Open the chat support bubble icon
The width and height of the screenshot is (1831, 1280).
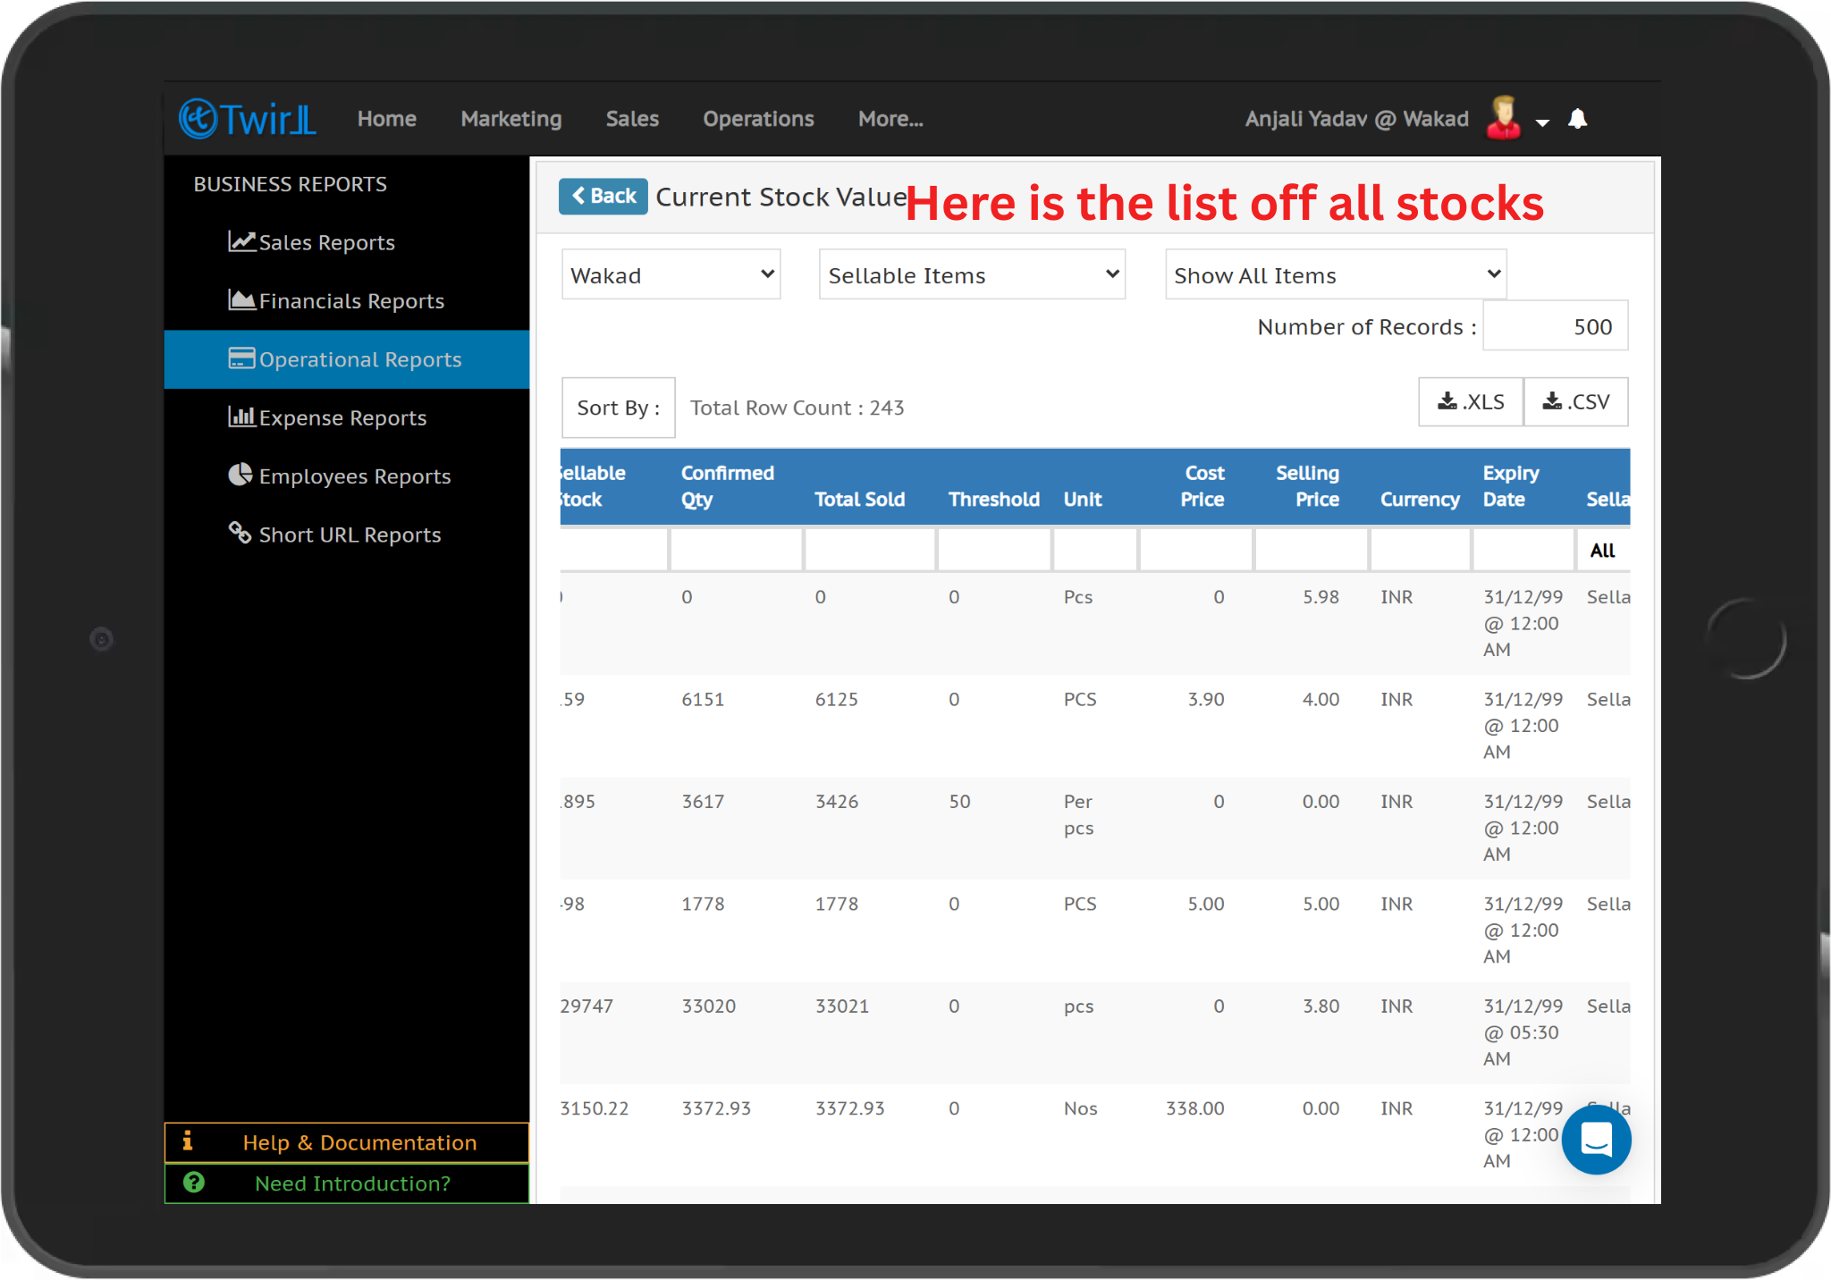[1596, 1140]
